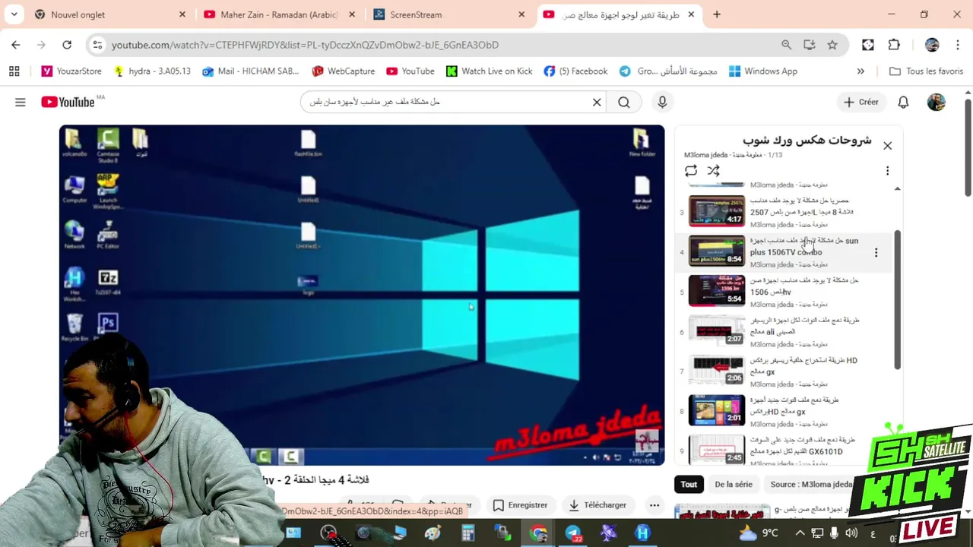Open the Chrome extensions puzzle icon

(x=894, y=45)
